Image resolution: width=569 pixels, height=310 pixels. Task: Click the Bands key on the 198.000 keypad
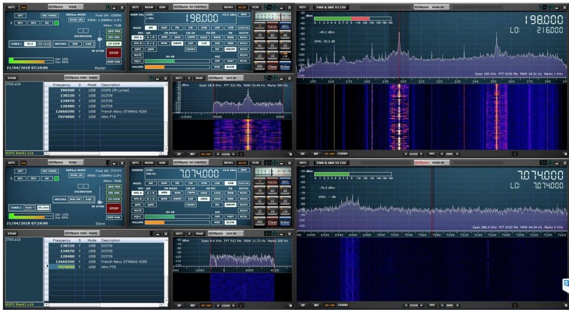[x=272, y=26]
